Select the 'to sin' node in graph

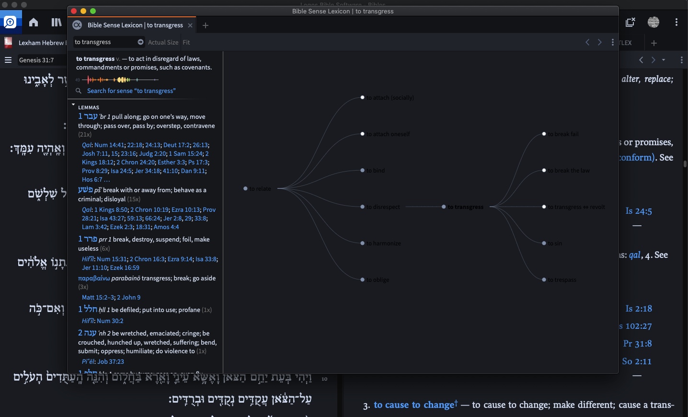[544, 243]
